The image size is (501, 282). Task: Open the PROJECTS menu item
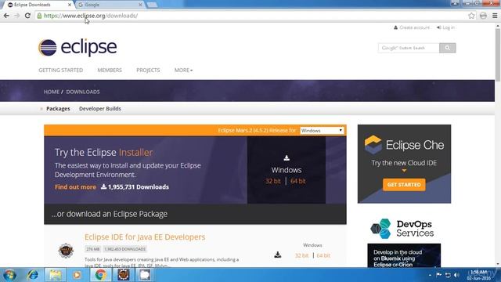click(148, 70)
